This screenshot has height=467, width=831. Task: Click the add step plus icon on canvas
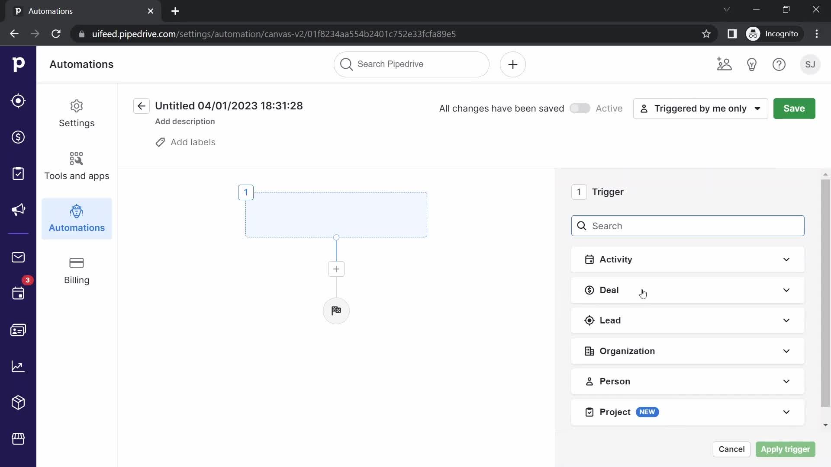pyautogui.click(x=336, y=269)
